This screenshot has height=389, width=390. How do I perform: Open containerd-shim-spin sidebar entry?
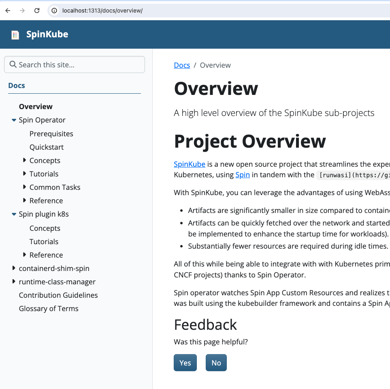[x=54, y=269]
